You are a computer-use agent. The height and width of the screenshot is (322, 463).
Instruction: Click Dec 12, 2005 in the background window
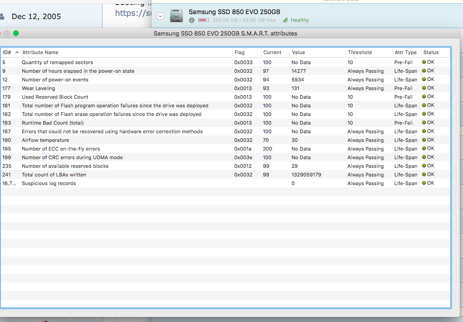click(36, 16)
